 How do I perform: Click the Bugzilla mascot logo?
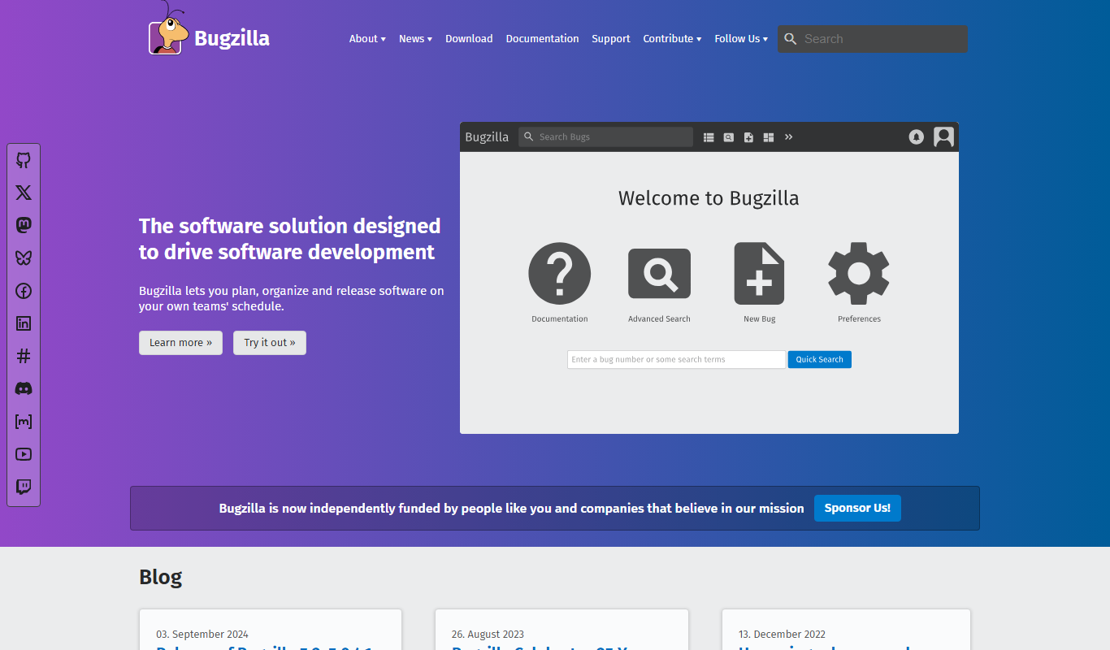point(167,29)
